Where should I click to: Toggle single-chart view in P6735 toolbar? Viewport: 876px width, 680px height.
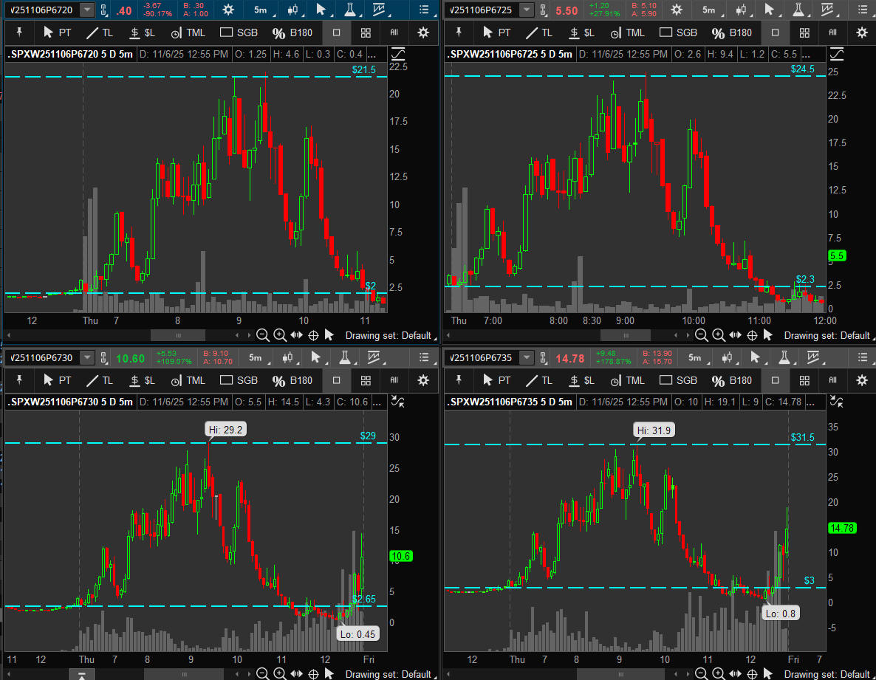pos(775,381)
